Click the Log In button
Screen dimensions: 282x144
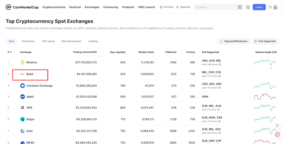pos(259,7)
